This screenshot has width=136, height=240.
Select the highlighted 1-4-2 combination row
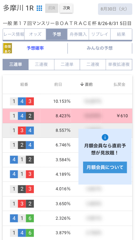pos(67,116)
